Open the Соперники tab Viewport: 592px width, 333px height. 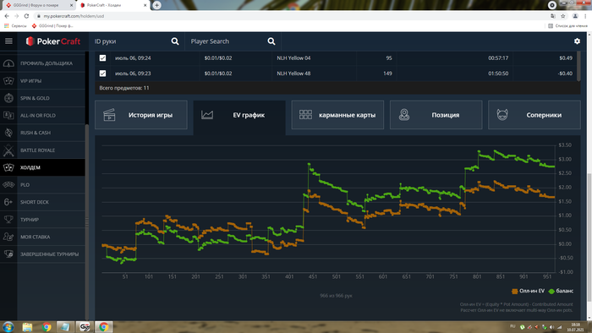click(x=534, y=115)
